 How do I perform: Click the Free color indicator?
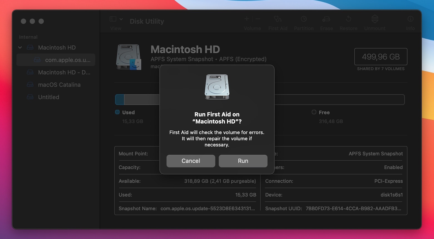tap(314, 112)
